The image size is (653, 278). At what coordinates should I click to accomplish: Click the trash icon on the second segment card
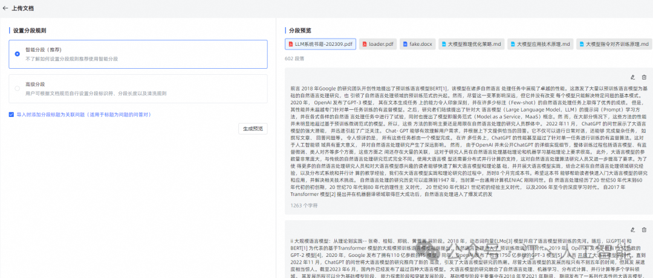click(x=644, y=230)
